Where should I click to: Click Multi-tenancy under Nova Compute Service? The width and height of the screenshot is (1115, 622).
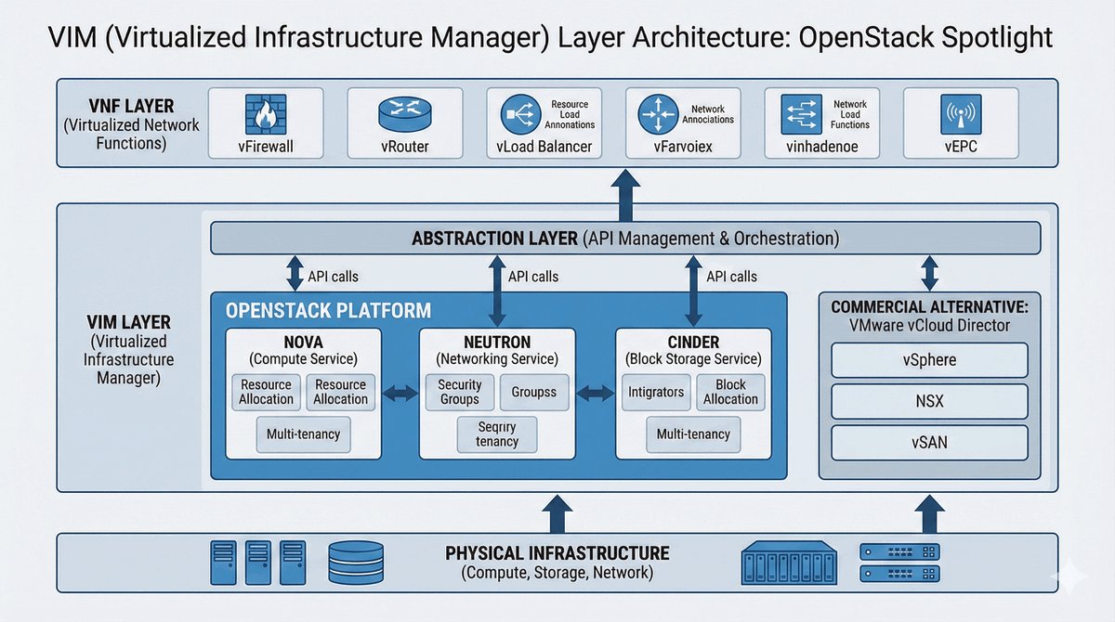[303, 434]
